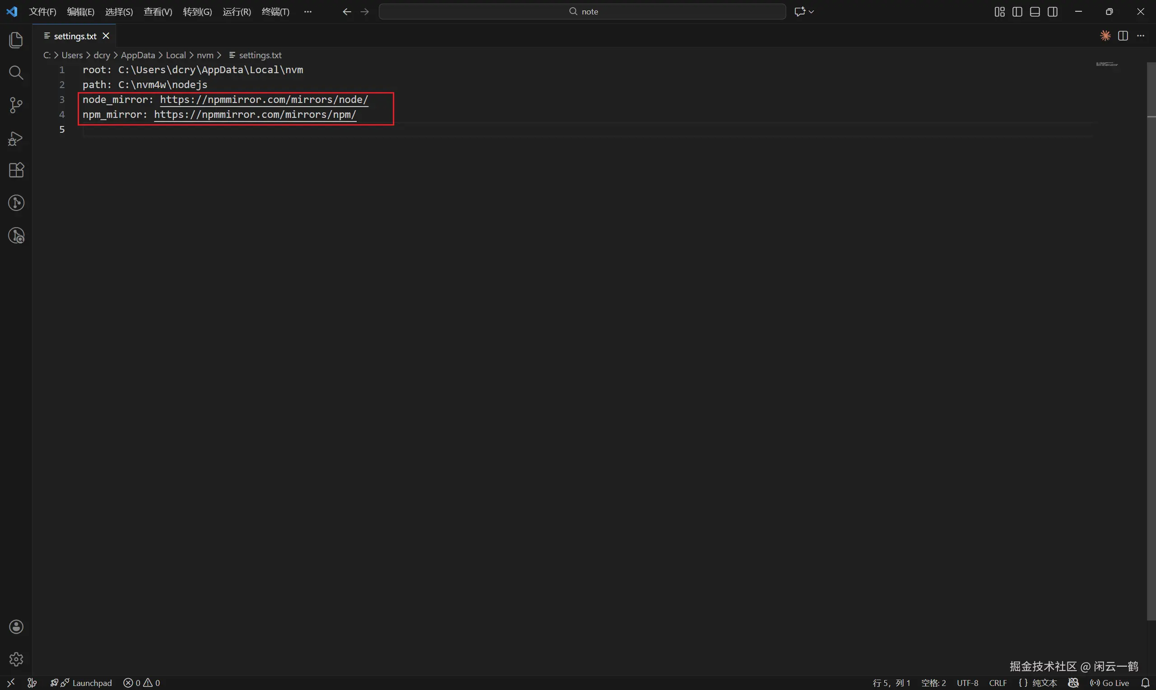
Task: Open the Manage gear menu
Action: click(16, 659)
